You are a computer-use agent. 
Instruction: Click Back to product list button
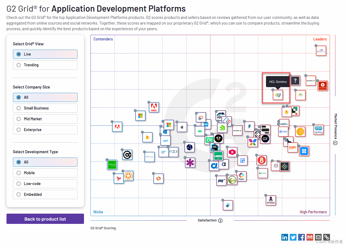45,219
